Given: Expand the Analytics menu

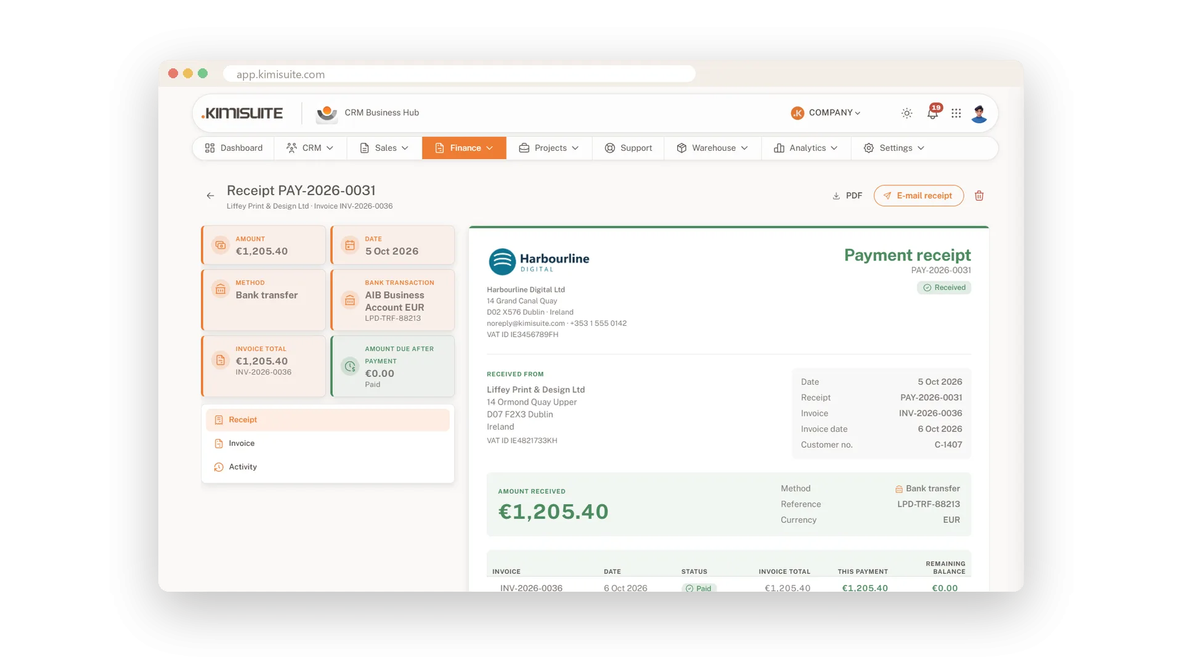Looking at the screenshot, I should [x=806, y=148].
